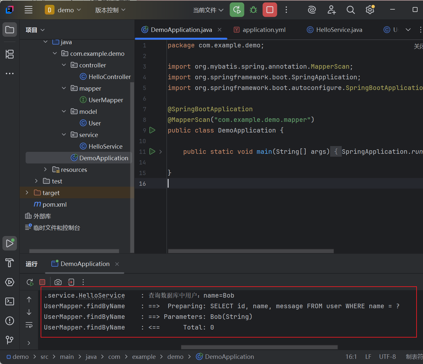Select HelloService in project tree
423x364 pixels.
101,146
